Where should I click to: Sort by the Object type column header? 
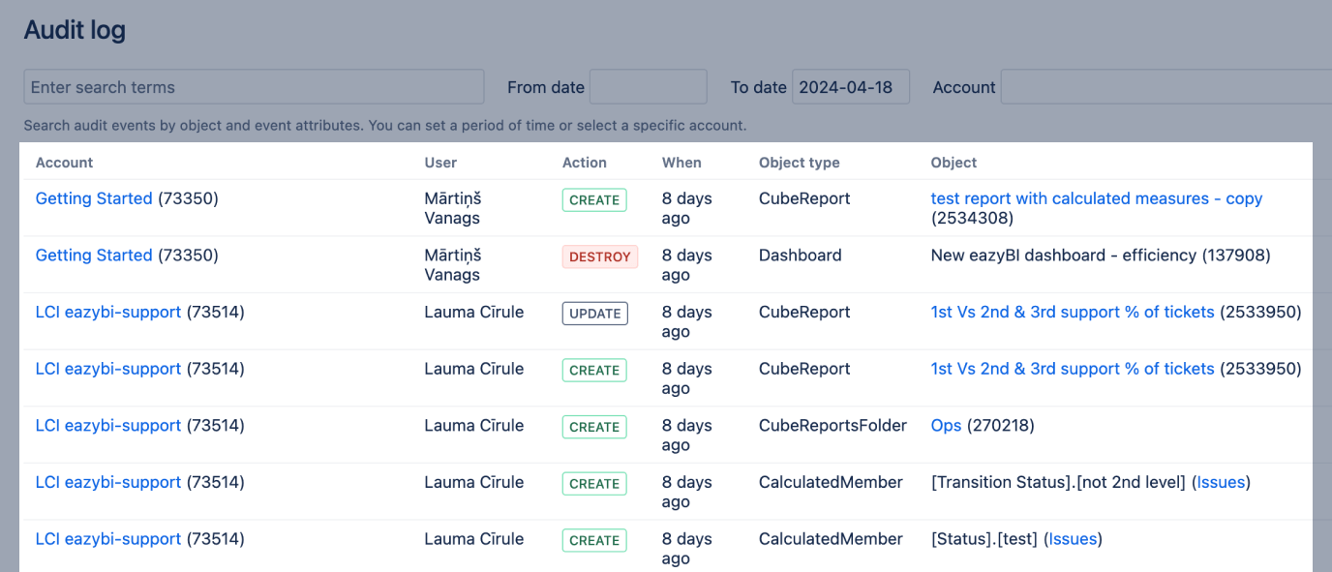799,163
